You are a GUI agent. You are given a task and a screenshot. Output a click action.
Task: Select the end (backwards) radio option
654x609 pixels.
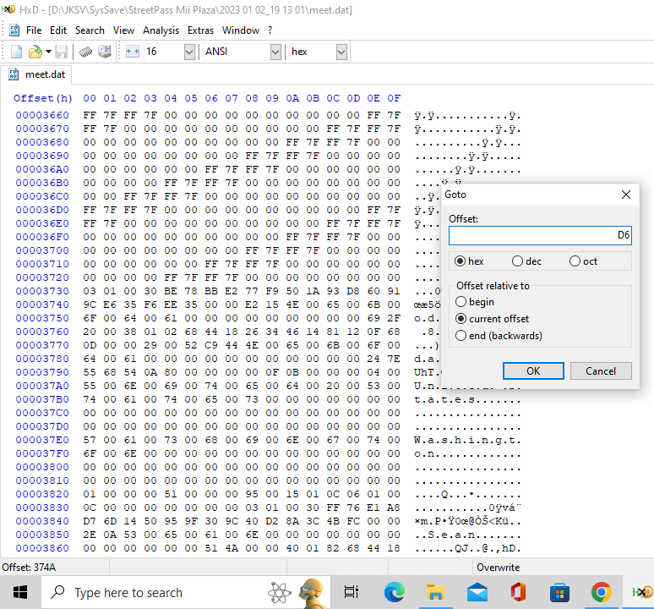499,336
